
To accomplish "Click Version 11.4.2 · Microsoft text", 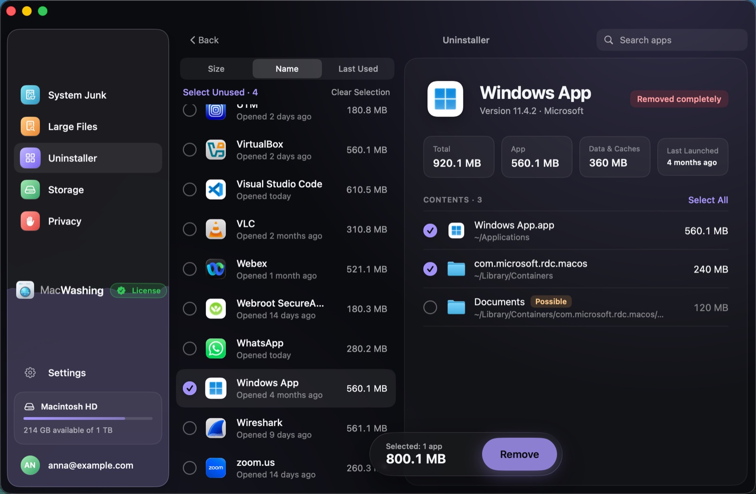I will (532, 111).
